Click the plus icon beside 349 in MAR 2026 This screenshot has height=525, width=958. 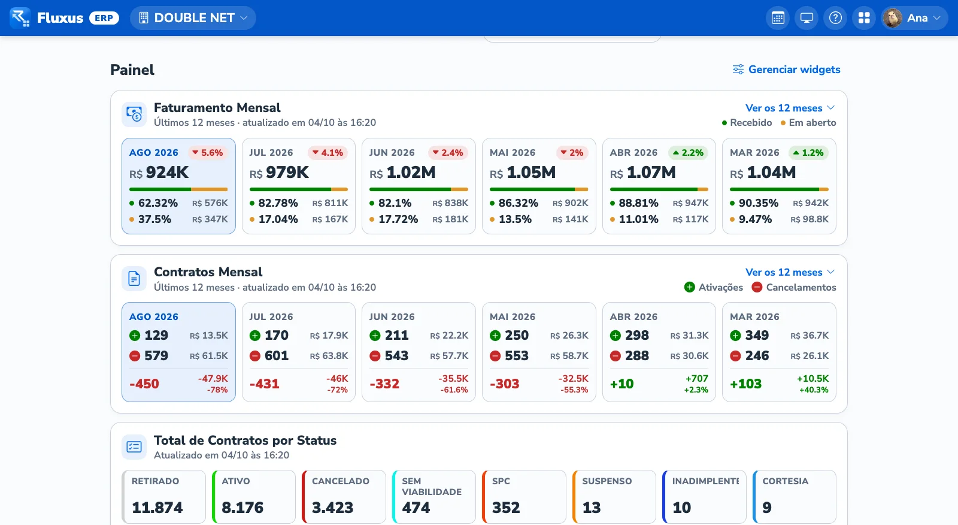(735, 336)
